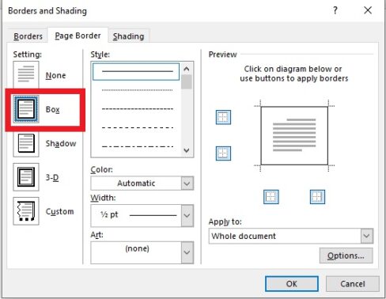The height and width of the screenshot is (299, 386).
Task: Toggle the top border preview button
Action: [x=223, y=117]
